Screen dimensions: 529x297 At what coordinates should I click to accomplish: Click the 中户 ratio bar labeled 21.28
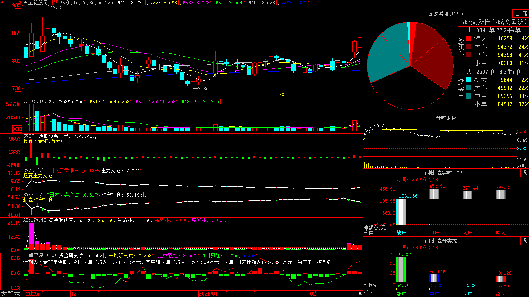[x=434, y=278]
